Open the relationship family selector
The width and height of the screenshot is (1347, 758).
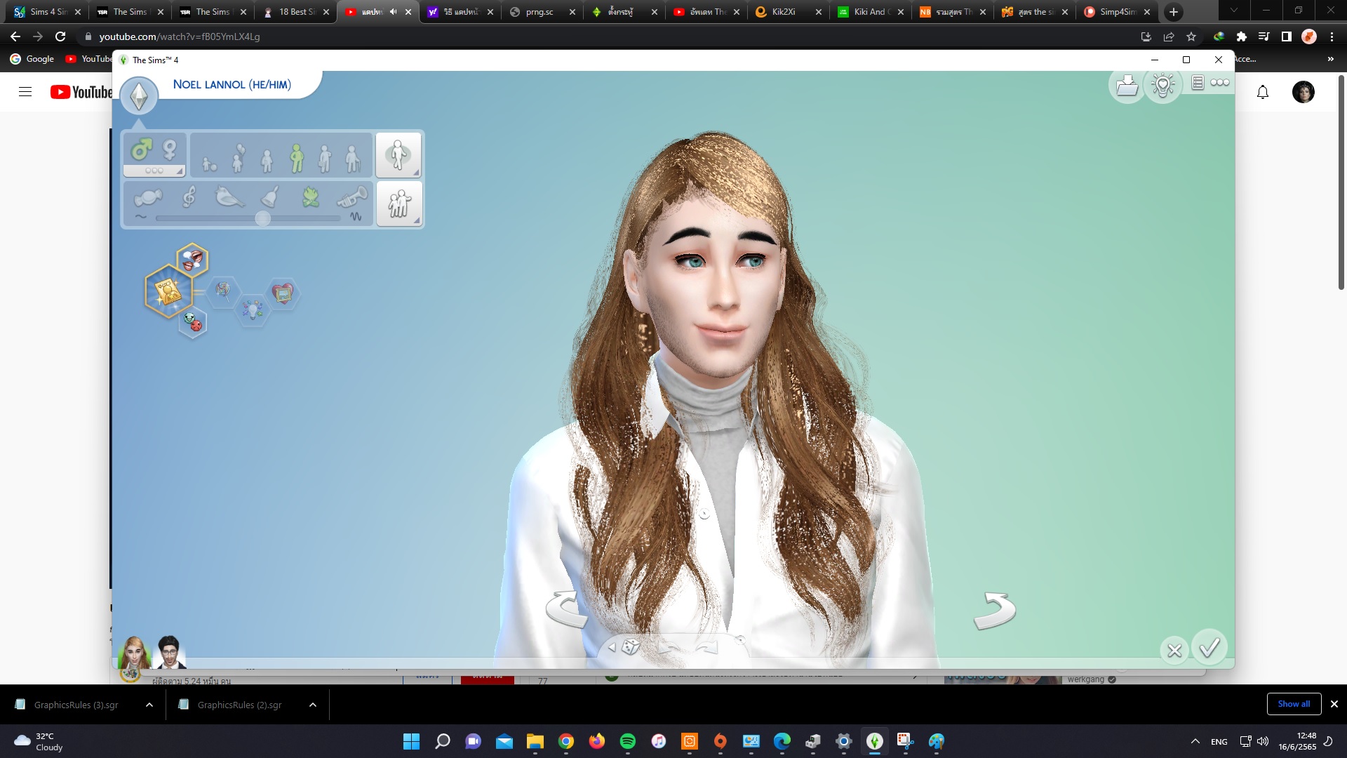pos(398,204)
